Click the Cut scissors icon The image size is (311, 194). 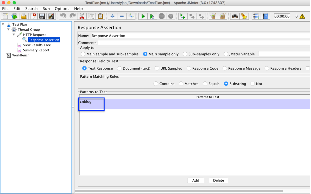(82, 16)
